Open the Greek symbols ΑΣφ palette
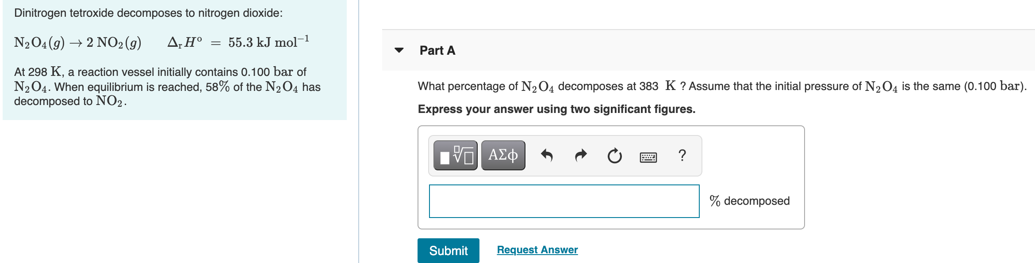Screen dimensions: 1035x263 [503, 155]
